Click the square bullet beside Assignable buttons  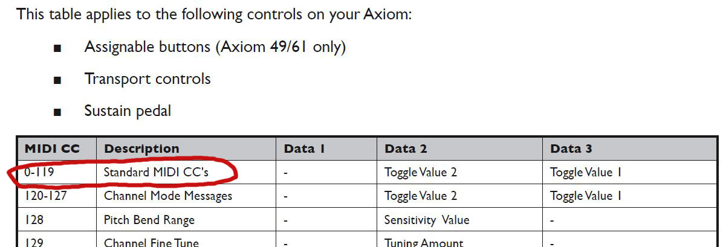coord(57,48)
